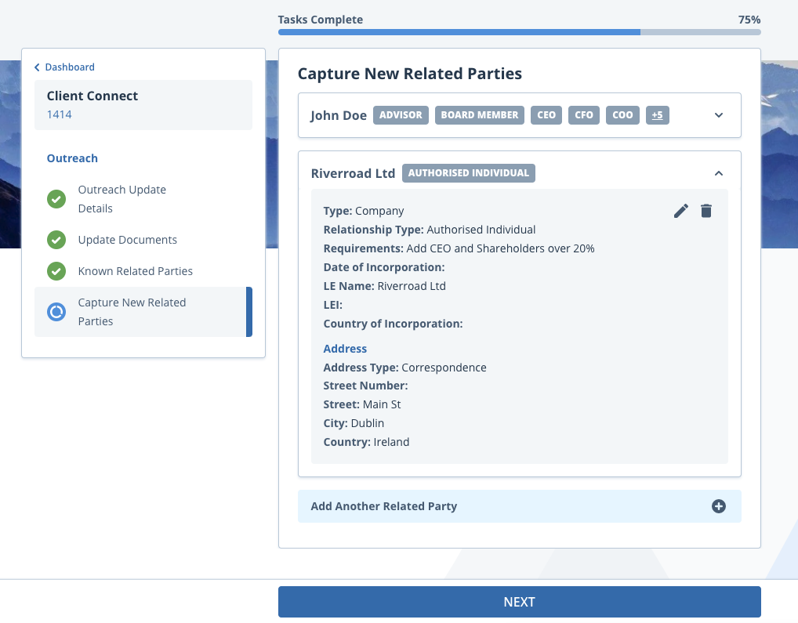Expand the John Doe related party card
This screenshot has width=798, height=623.
[718, 114]
